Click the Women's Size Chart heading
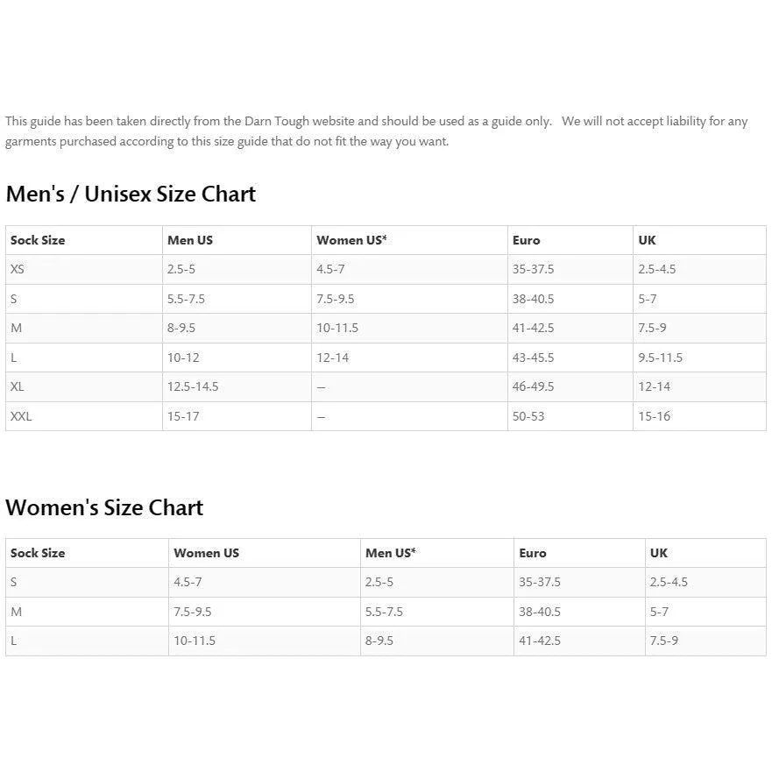The height and width of the screenshot is (772, 772). pos(104,507)
